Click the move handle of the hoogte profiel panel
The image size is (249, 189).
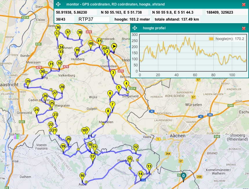[135, 28]
